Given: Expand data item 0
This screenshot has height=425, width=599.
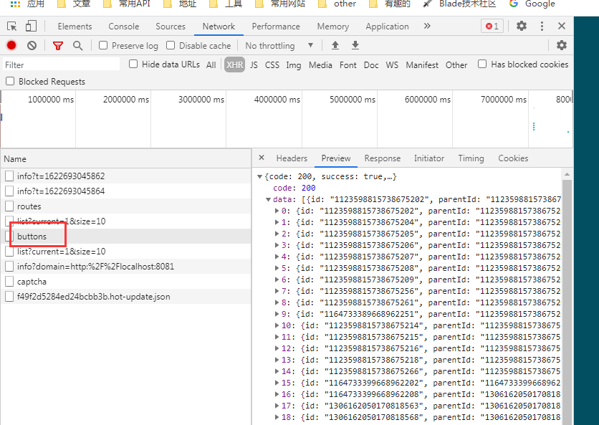Looking at the screenshot, I should [x=277, y=211].
